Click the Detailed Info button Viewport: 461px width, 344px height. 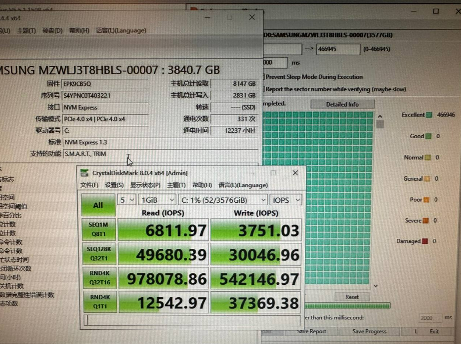(342, 104)
